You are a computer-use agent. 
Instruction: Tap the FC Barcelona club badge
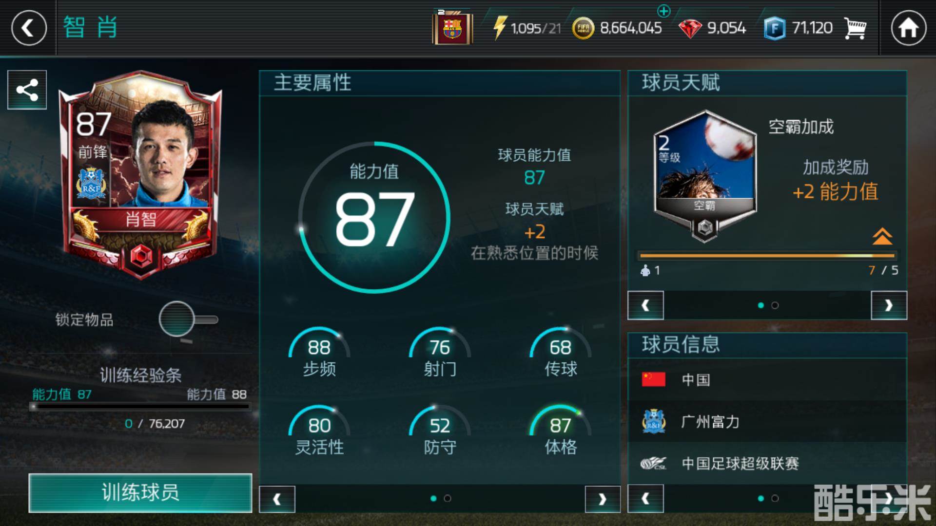click(452, 28)
